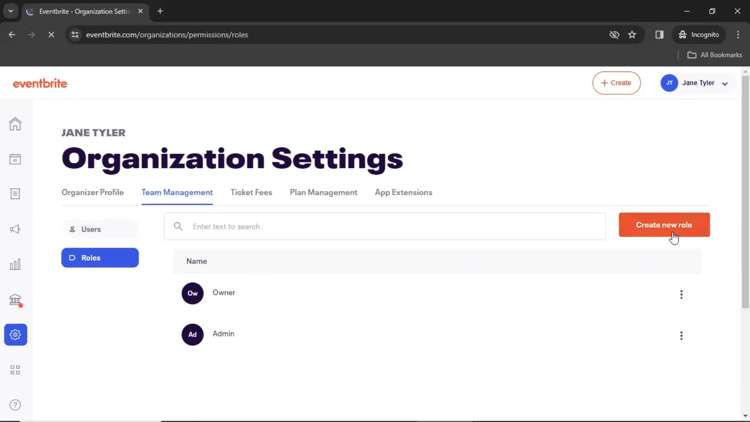Open the Reports bar chart sidebar icon

pyautogui.click(x=15, y=265)
